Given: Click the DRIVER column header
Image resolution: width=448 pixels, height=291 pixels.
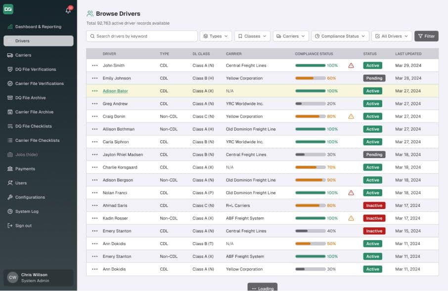Looking at the screenshot, I should [109, 54].
